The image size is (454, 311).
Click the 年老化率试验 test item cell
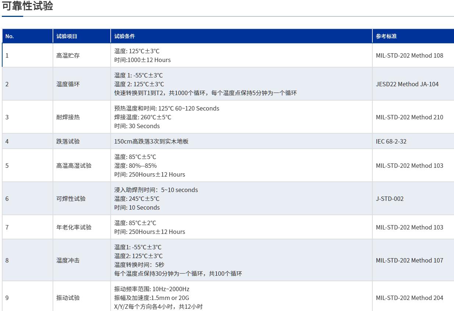click(x=74, y=227)
